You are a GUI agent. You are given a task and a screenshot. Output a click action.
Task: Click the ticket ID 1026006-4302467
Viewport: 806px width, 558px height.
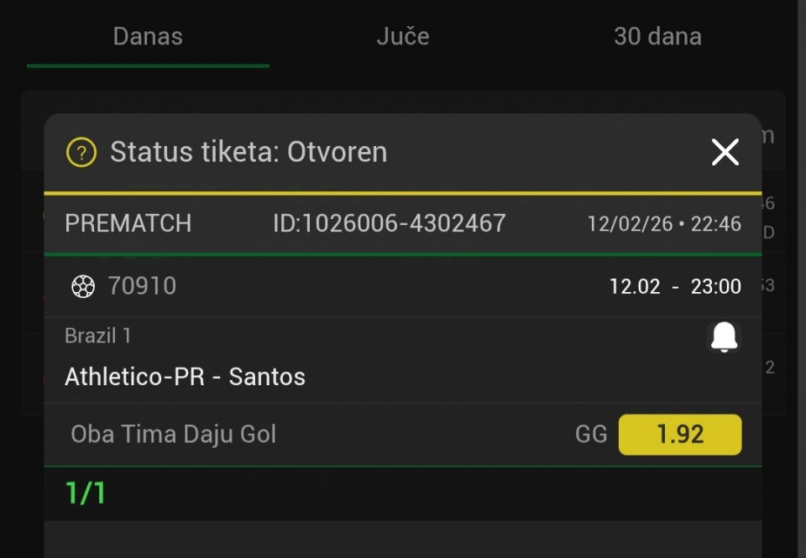pos(390,223)
